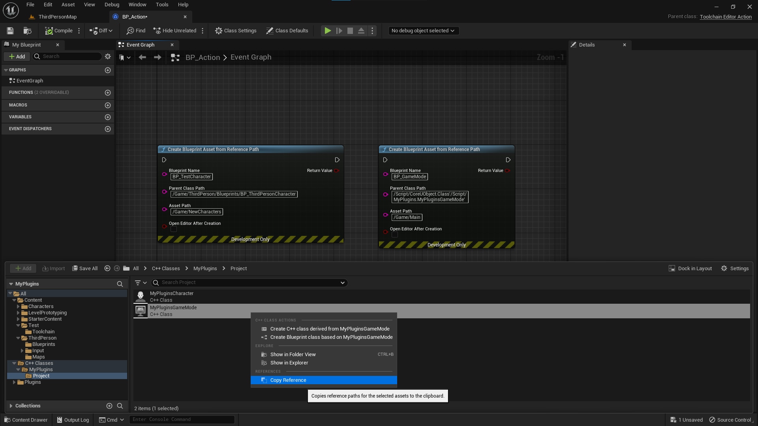Open the No debug object selected dropdown

[423, 30]
